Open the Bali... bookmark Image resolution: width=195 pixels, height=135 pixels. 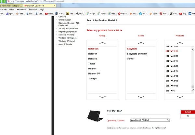(x=174, y=14)
